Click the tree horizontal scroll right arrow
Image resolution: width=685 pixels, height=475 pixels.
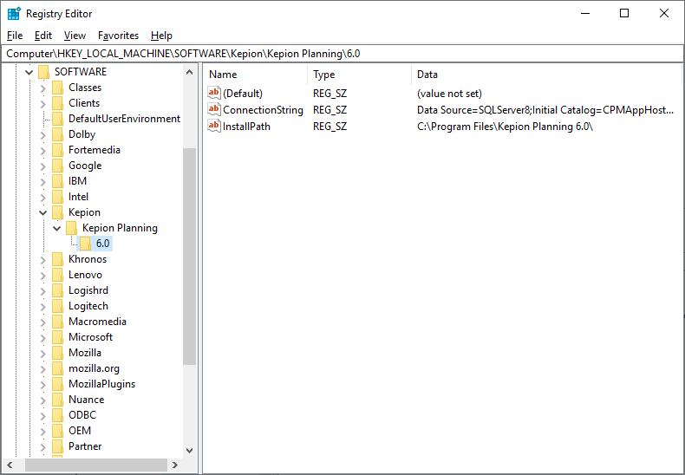pyautogui.click(x=175, y=465)
